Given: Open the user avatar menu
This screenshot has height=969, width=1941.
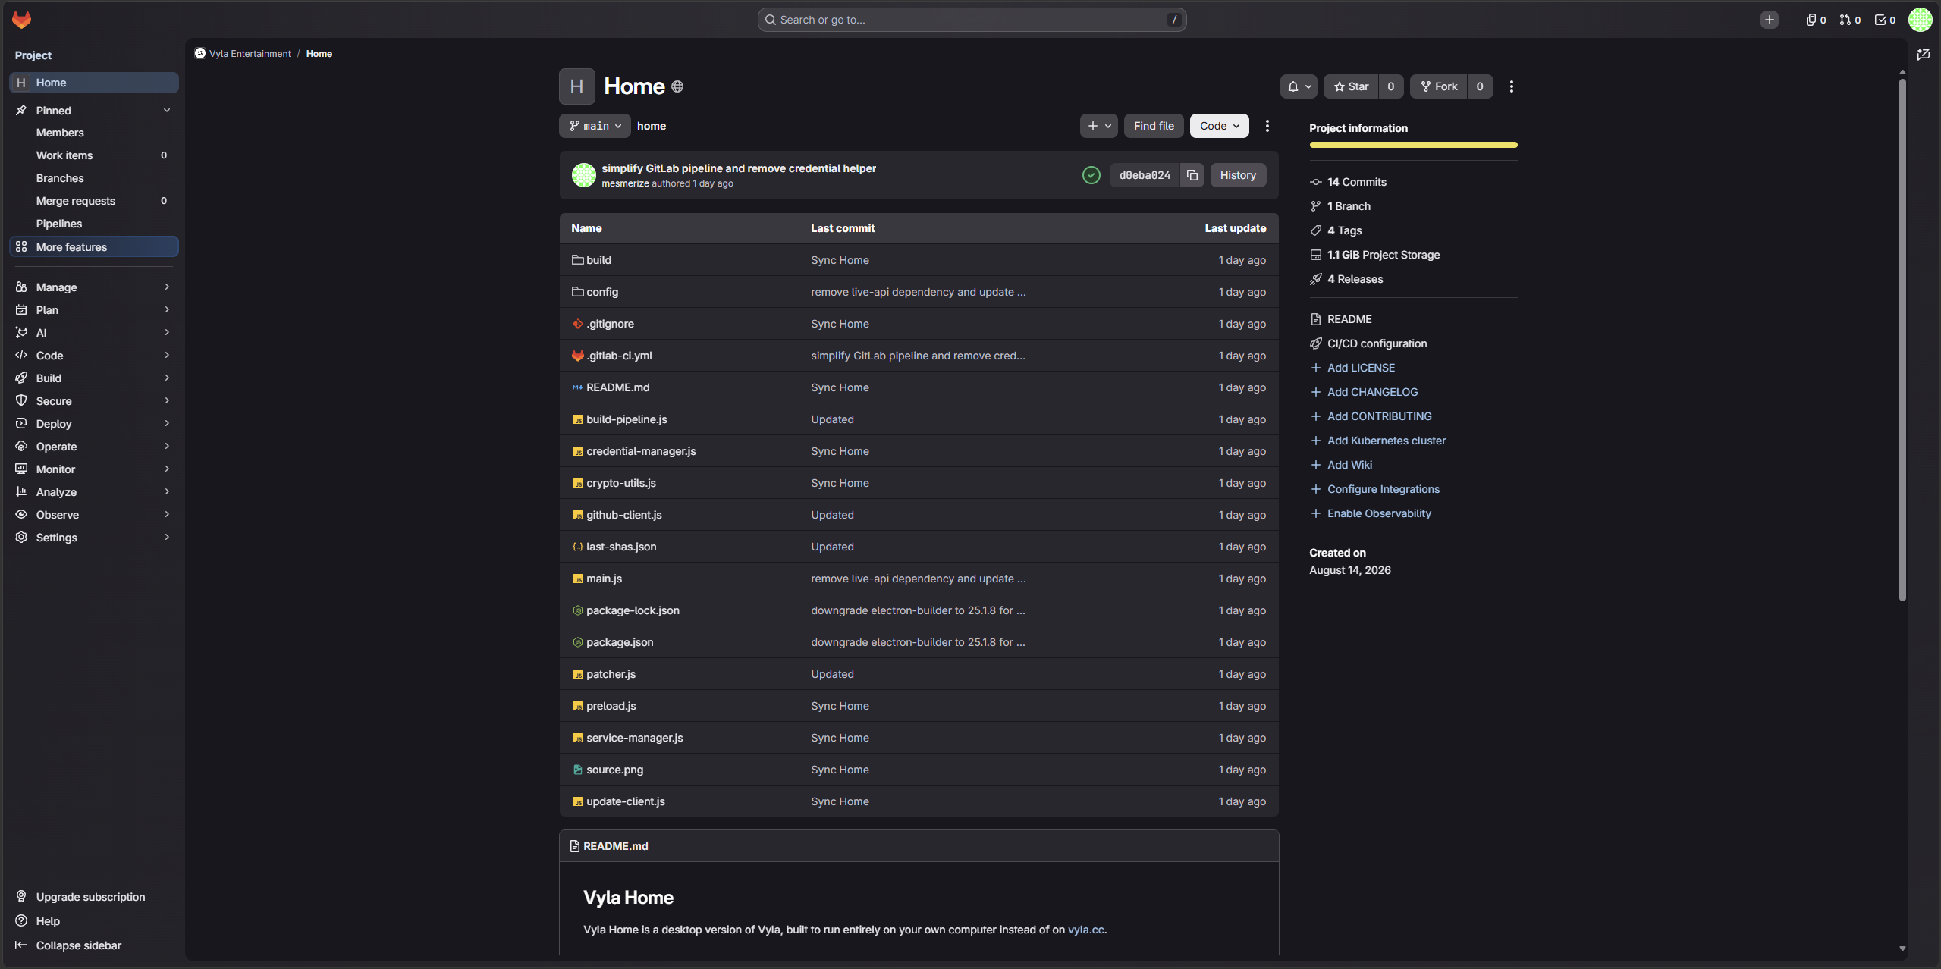Looking at the screenshot, I should pos(1921,20).
